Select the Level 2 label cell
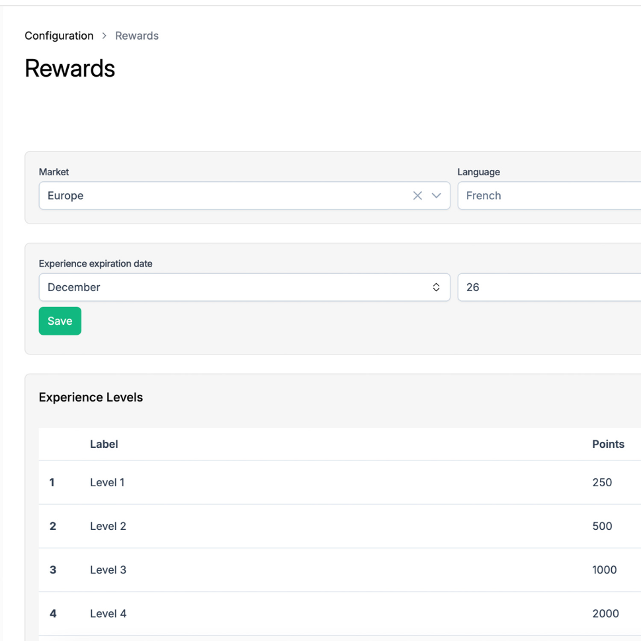The width and height of the screenshot is (641, 641). [x=108, y=526]
